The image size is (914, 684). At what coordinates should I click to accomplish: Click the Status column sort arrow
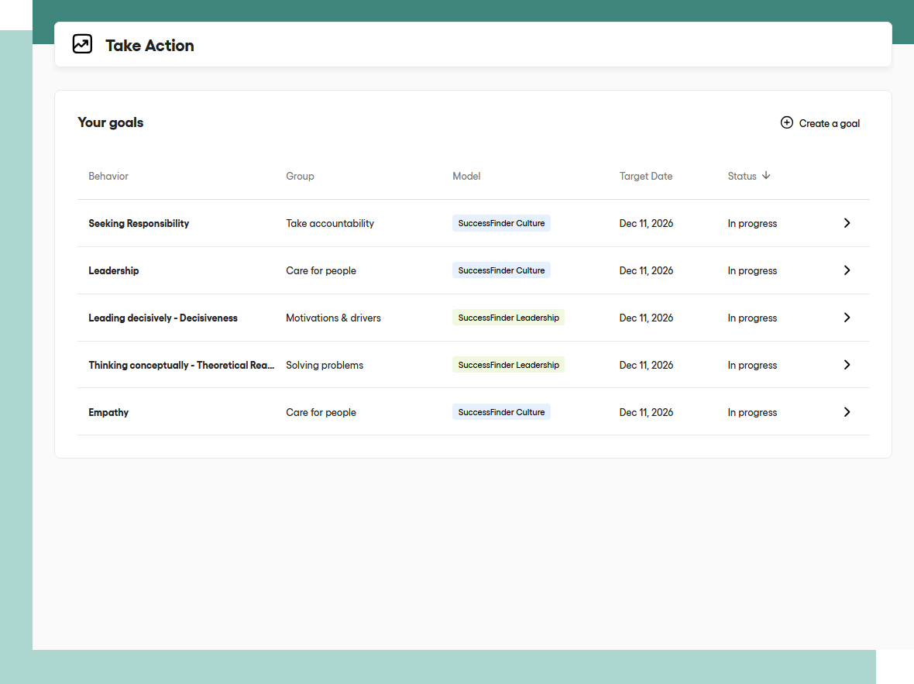point(766,176)
